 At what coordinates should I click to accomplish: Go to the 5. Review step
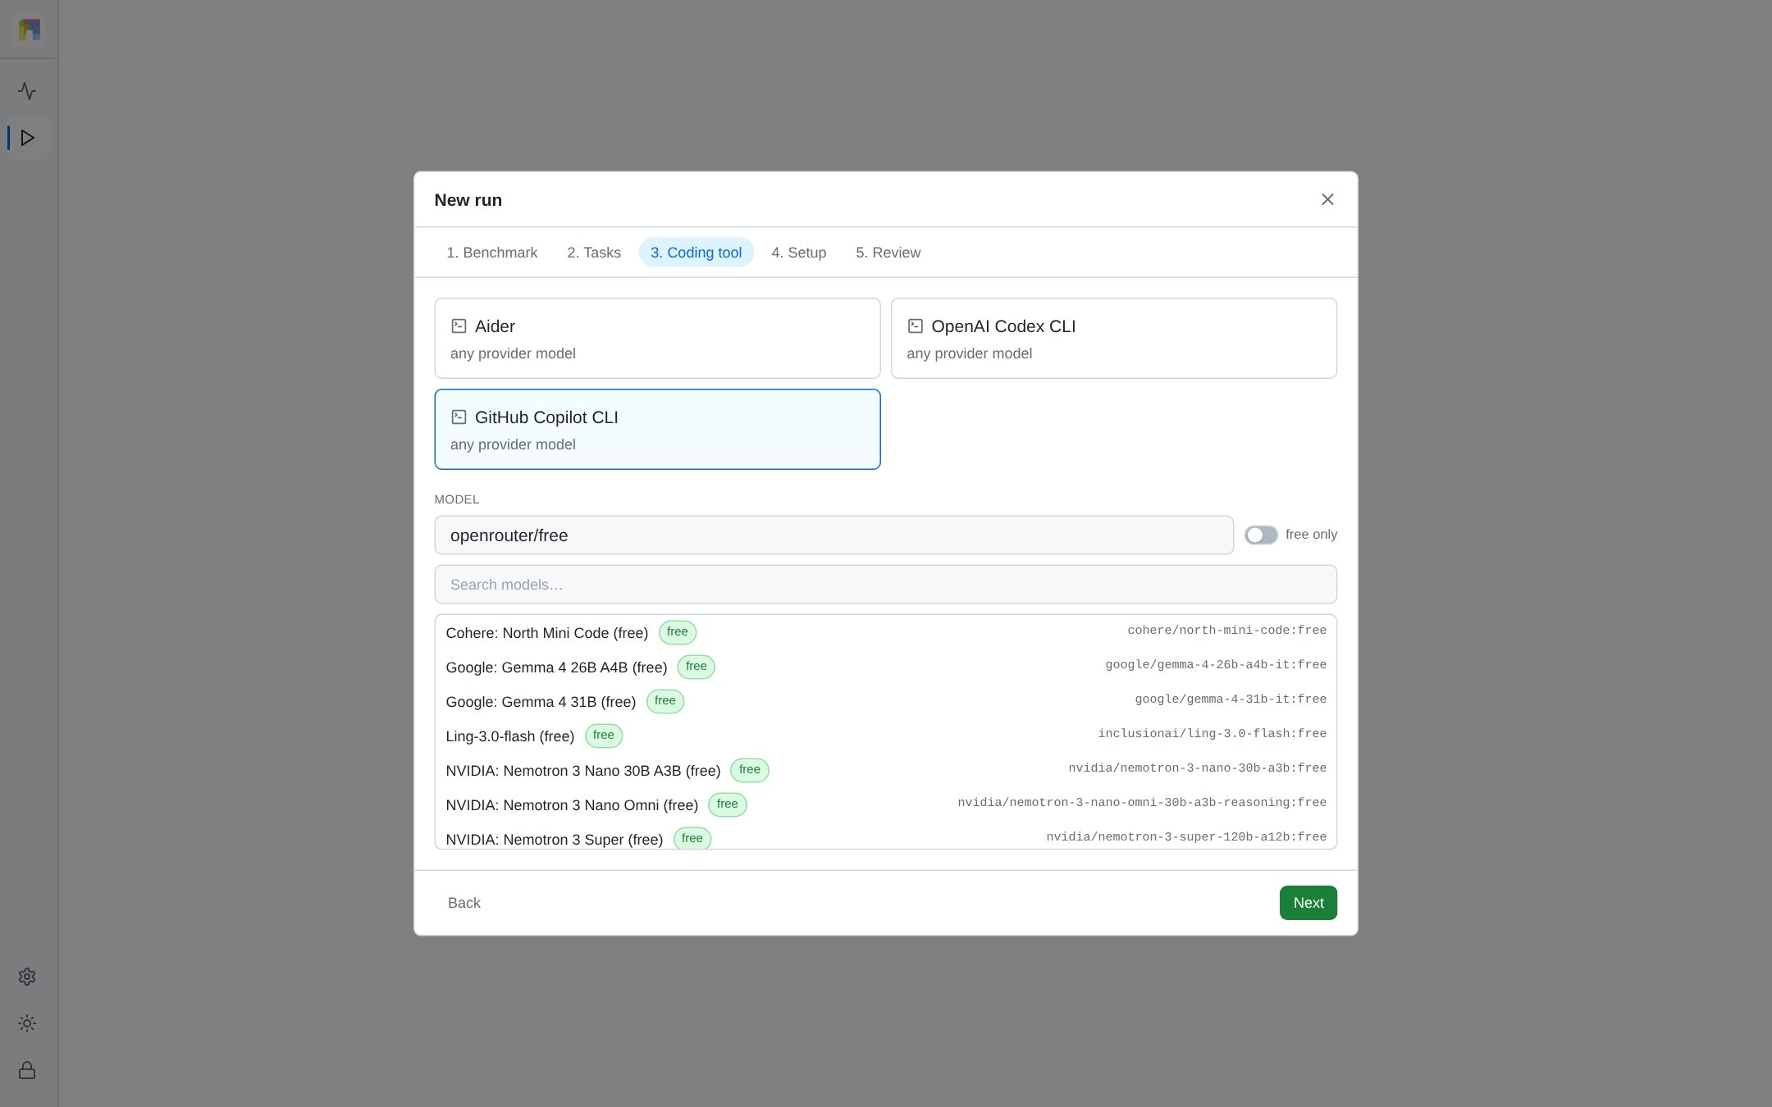888,253
